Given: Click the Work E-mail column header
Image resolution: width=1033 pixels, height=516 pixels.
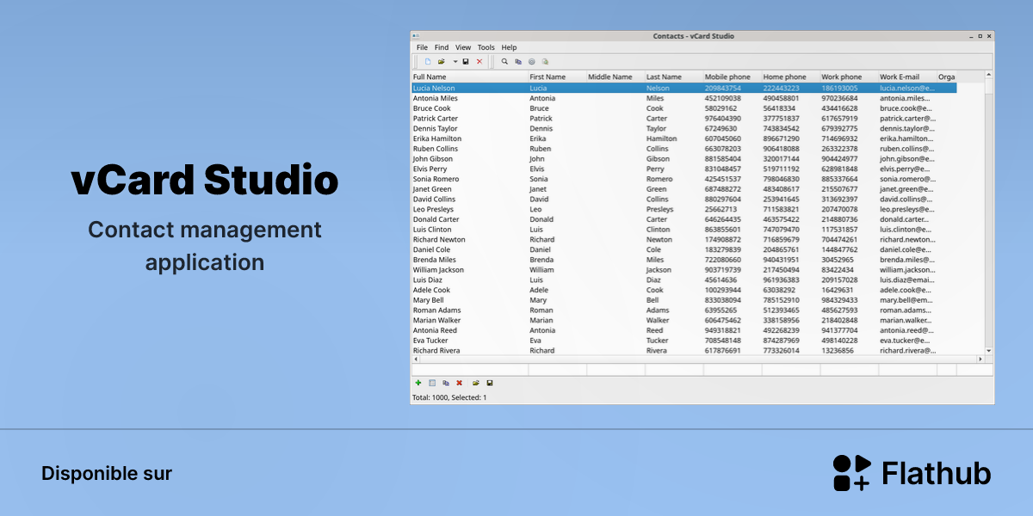Looking at the screenshot, I should tap(907, 77).
